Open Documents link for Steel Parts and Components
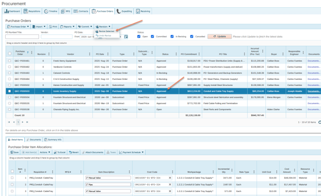 coord(314,110)
